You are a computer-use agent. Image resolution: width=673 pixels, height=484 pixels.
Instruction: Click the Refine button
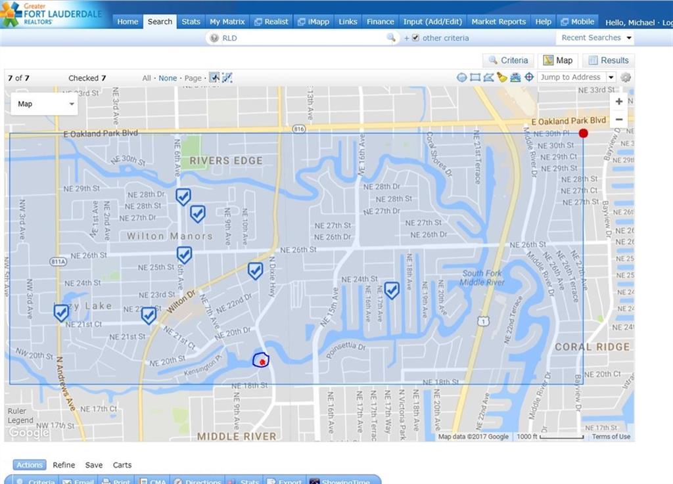64,465
